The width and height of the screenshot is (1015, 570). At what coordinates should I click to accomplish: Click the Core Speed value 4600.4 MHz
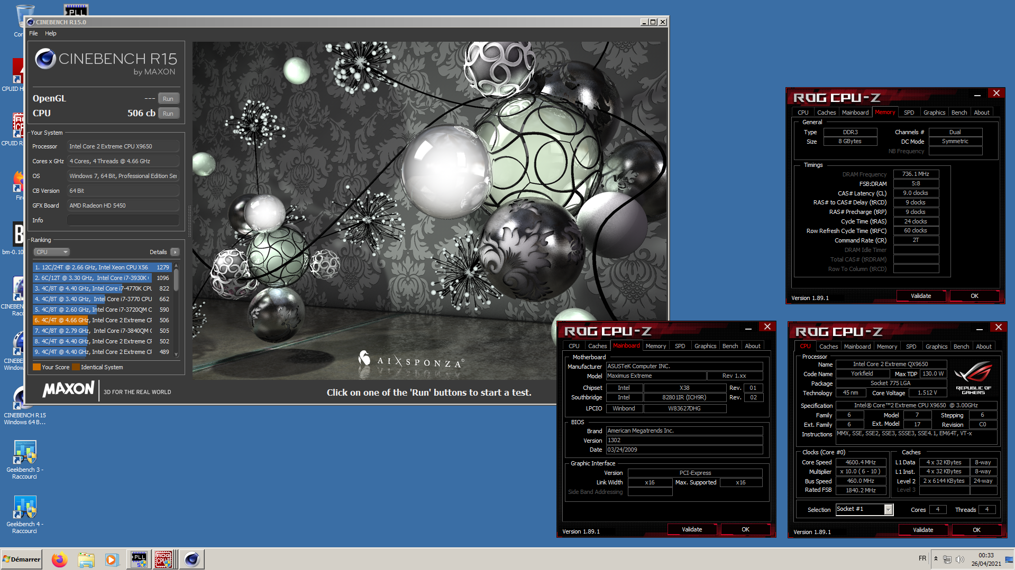(x=861, y=462)
